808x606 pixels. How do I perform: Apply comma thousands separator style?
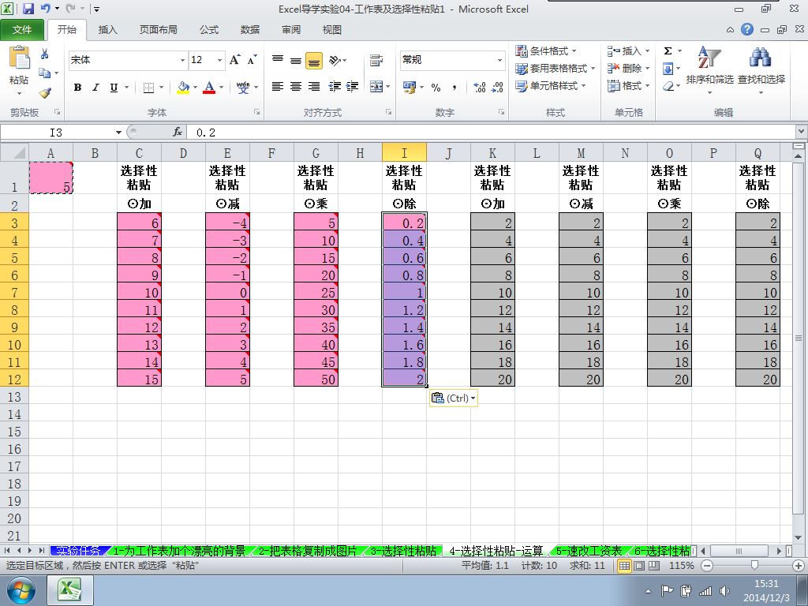454,88
